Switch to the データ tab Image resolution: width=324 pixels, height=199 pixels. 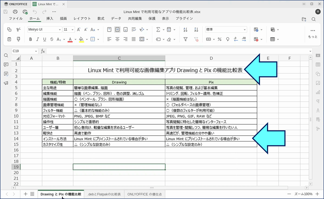coord(116,18)
